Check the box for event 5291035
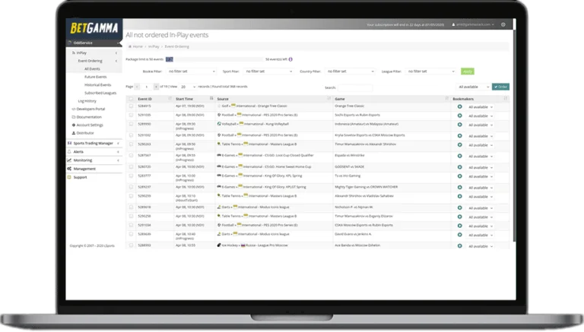584x332 pixels. click(x=131, y=115)
